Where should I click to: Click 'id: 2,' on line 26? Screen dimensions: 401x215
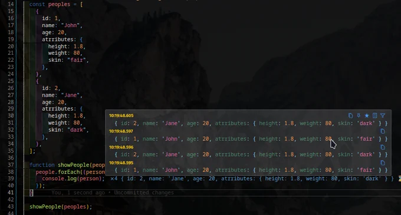pos(51,88)
